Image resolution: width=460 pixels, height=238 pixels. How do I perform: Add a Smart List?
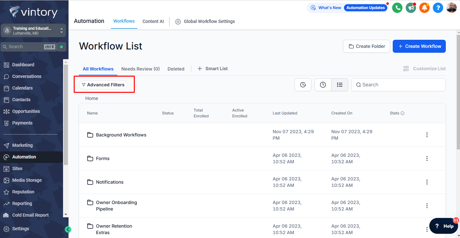tap(213, 69)
